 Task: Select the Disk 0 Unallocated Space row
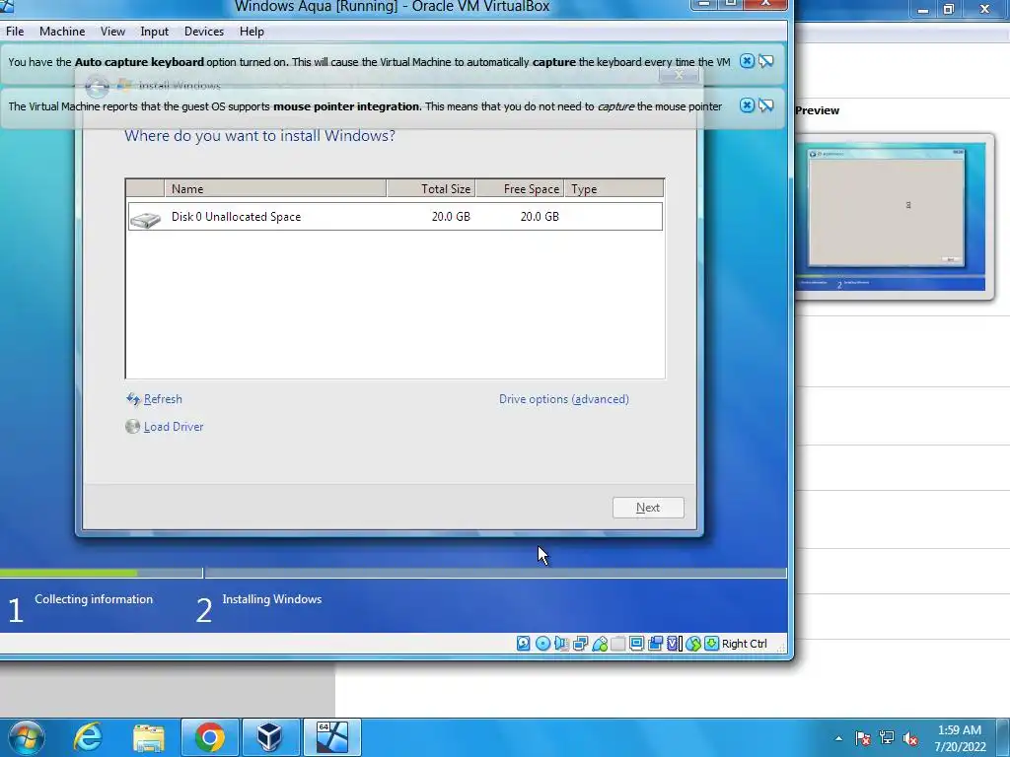(395, 216)
